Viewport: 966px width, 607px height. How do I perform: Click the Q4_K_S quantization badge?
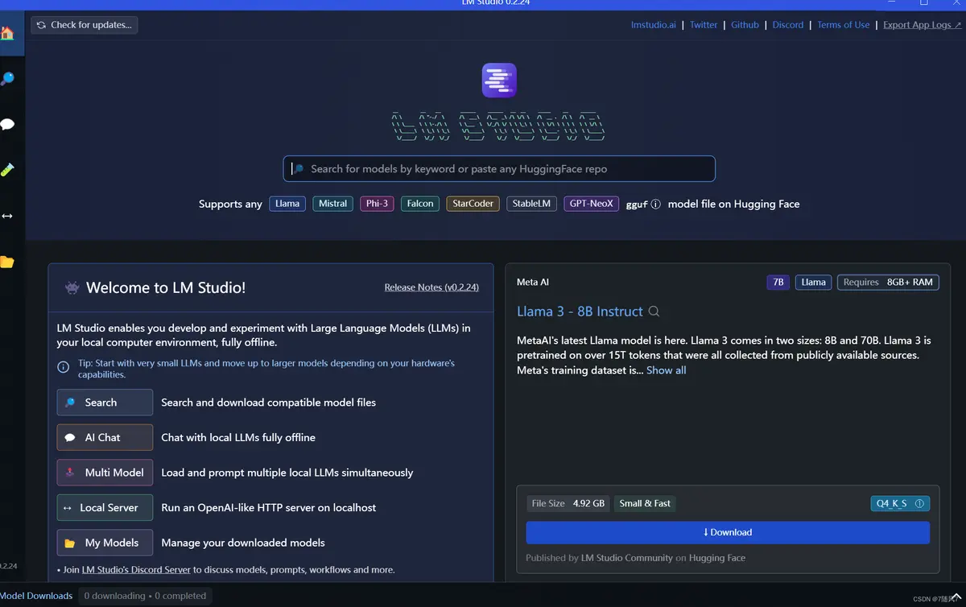900,504
